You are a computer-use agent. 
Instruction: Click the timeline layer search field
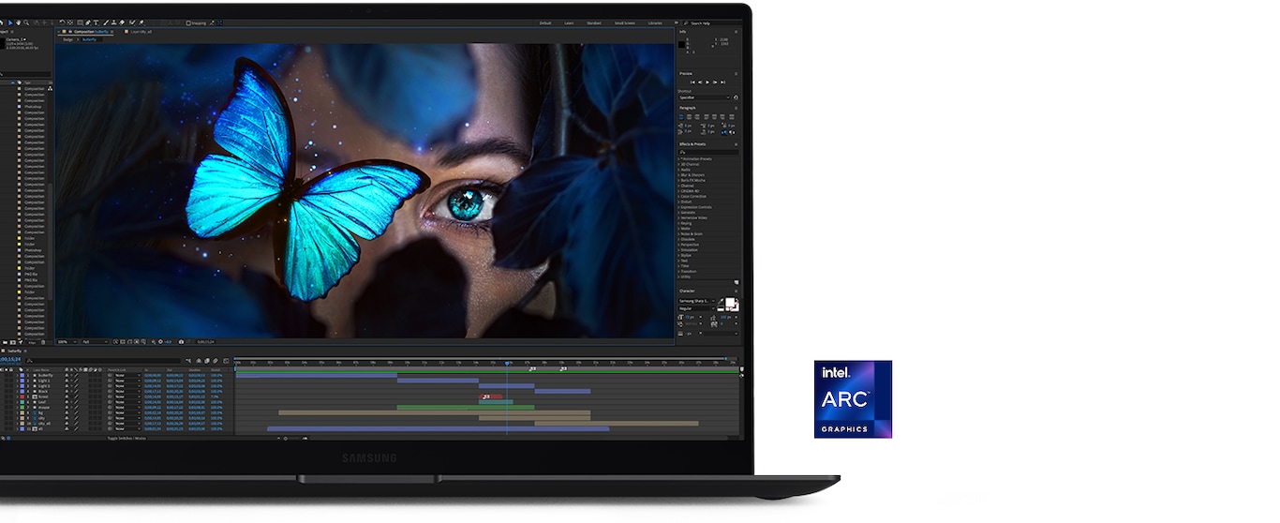[103, 361]
